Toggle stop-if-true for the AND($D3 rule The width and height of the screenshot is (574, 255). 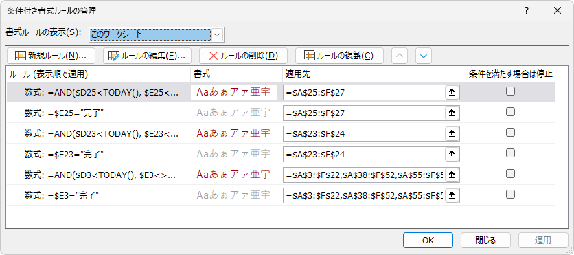[510, 173]
